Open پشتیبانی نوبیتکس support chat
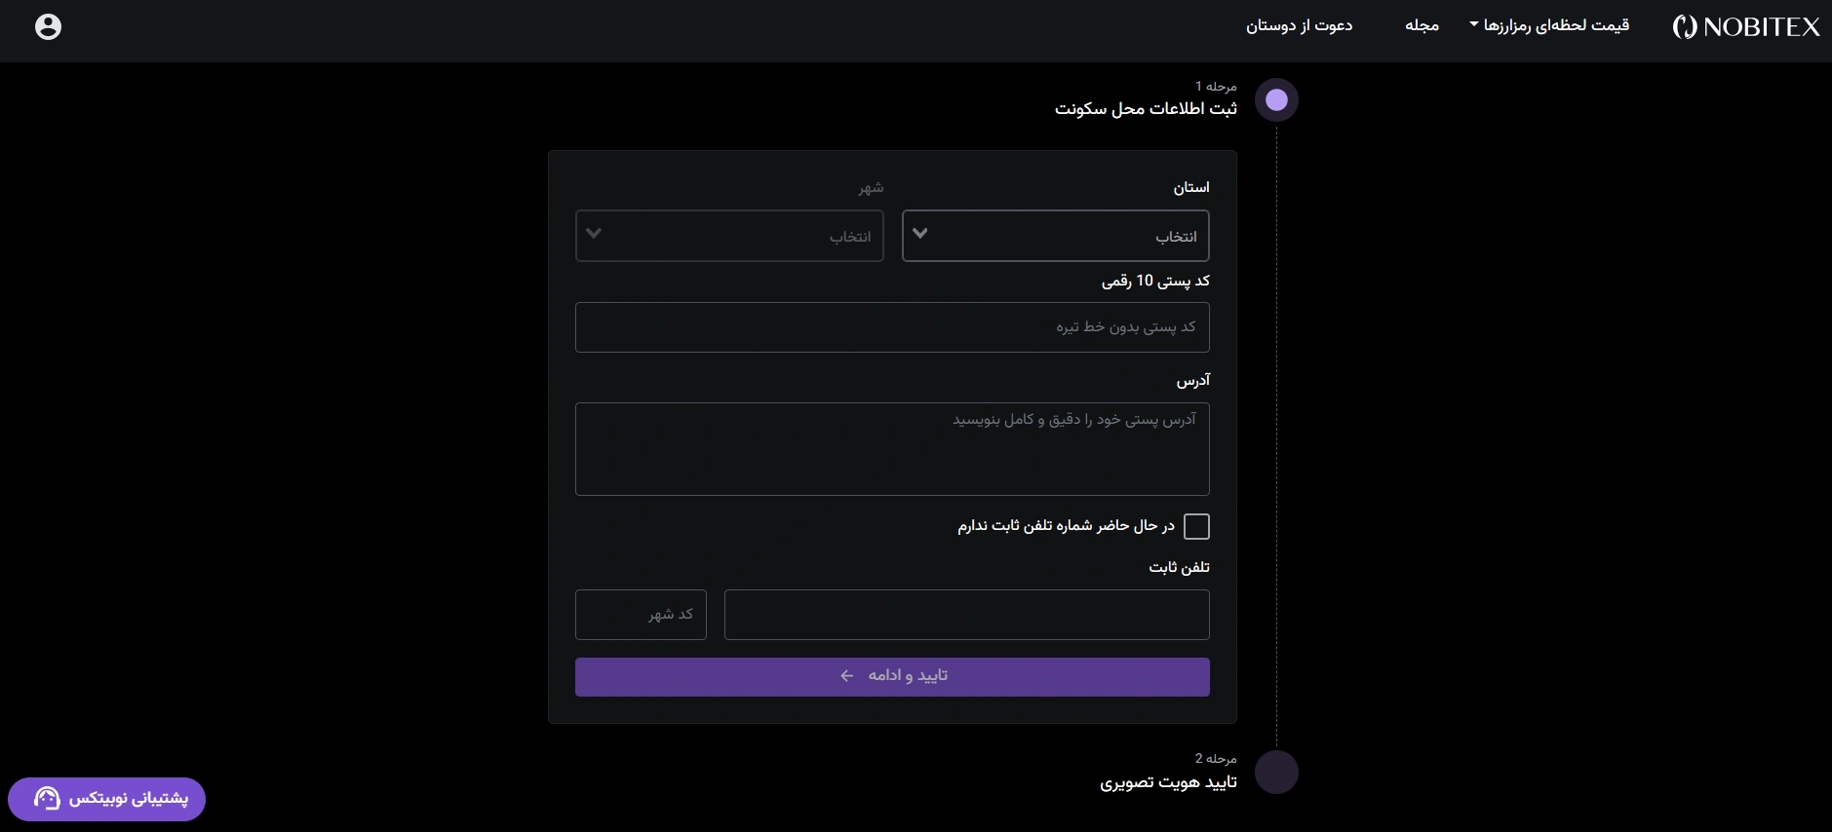The image size is (1832, 832). click(x=106, y=799)
